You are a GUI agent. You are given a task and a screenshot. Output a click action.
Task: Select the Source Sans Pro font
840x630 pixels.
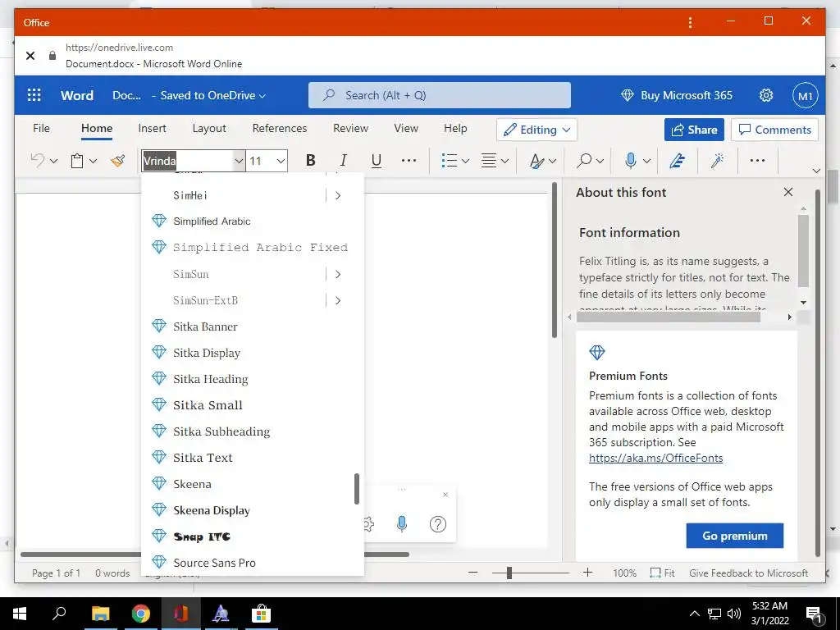coord(253,563)
